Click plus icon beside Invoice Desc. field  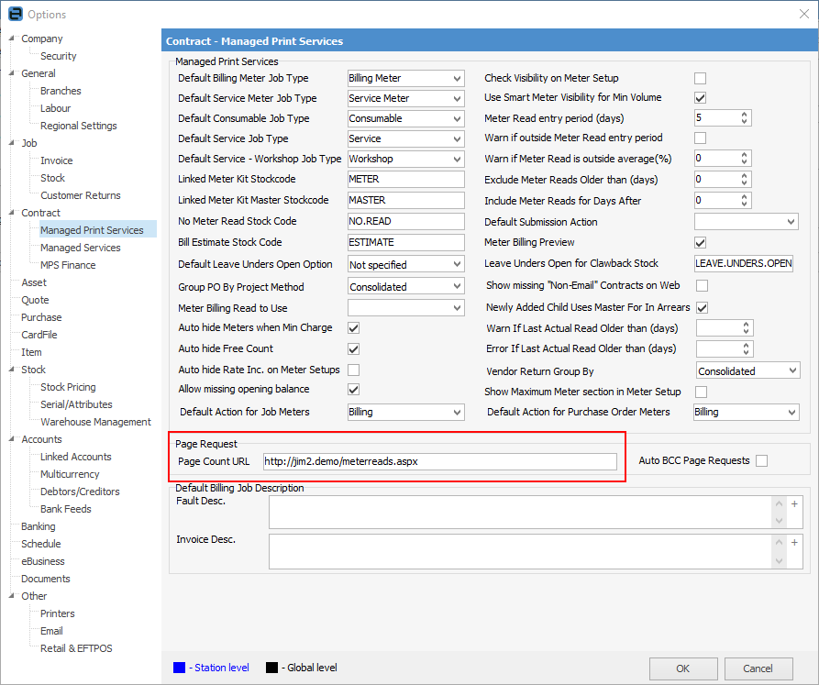(794, 541)
